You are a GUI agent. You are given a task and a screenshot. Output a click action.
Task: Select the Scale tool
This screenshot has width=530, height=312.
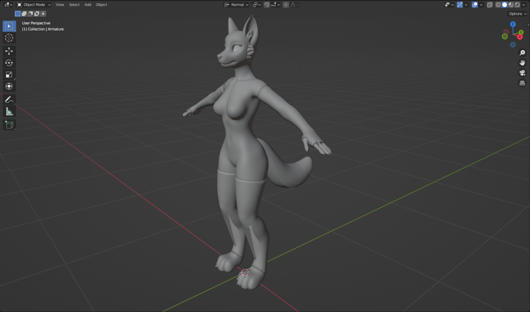click(x=9, y=74)
